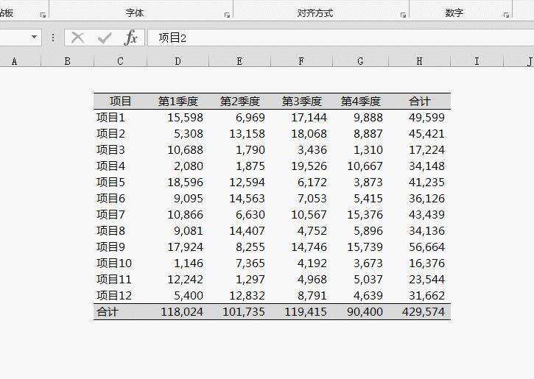The height and width of the screenshot is (379, 534).
Task: Select total cell 119,415
Action: pos(301,311)
